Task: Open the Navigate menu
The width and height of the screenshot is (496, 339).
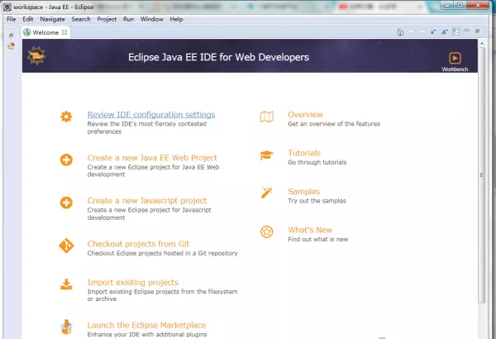Action: (x=53, y=19)
